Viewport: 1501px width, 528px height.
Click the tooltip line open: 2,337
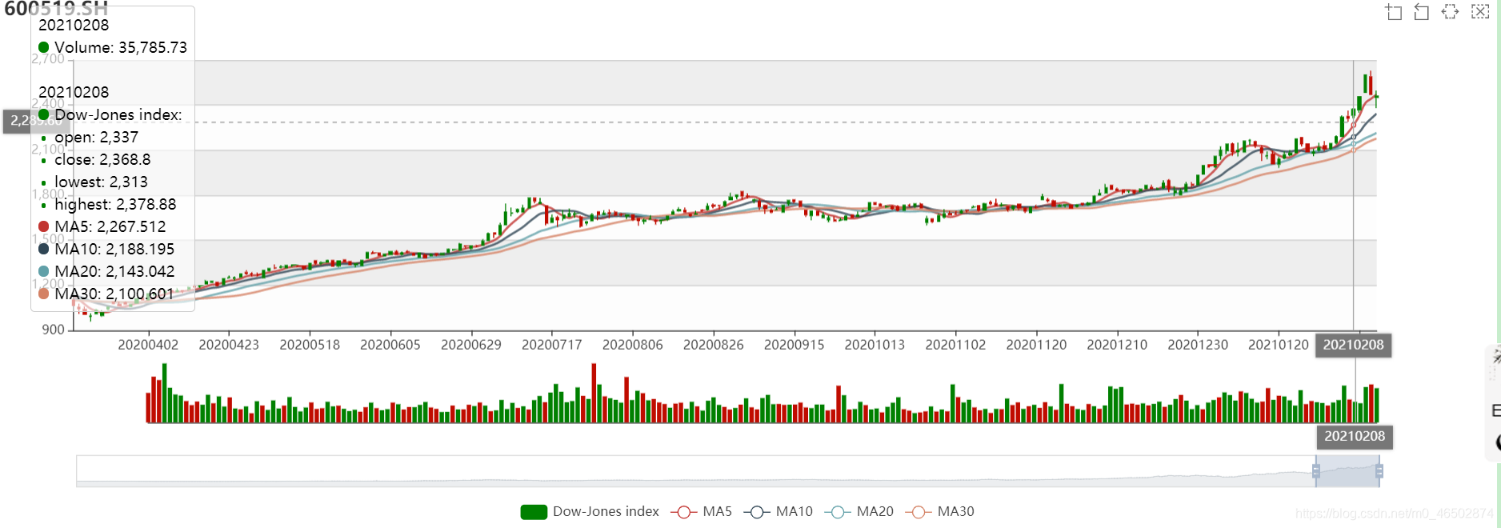tap(89, 137)
